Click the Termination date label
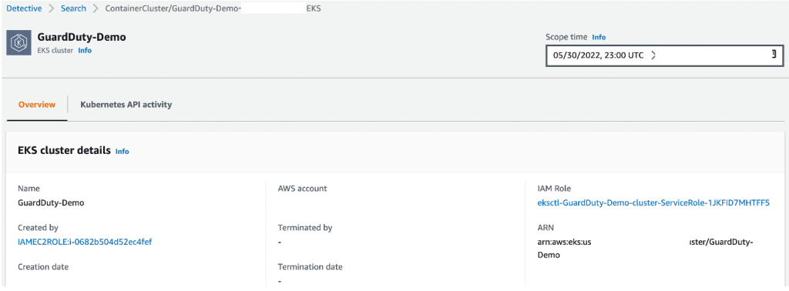This screenshot has width=789, height=291. [310, 267]
